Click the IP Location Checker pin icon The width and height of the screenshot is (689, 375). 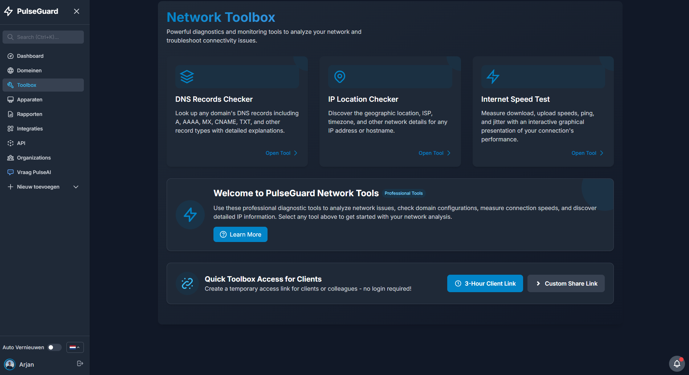pos(340,77)
